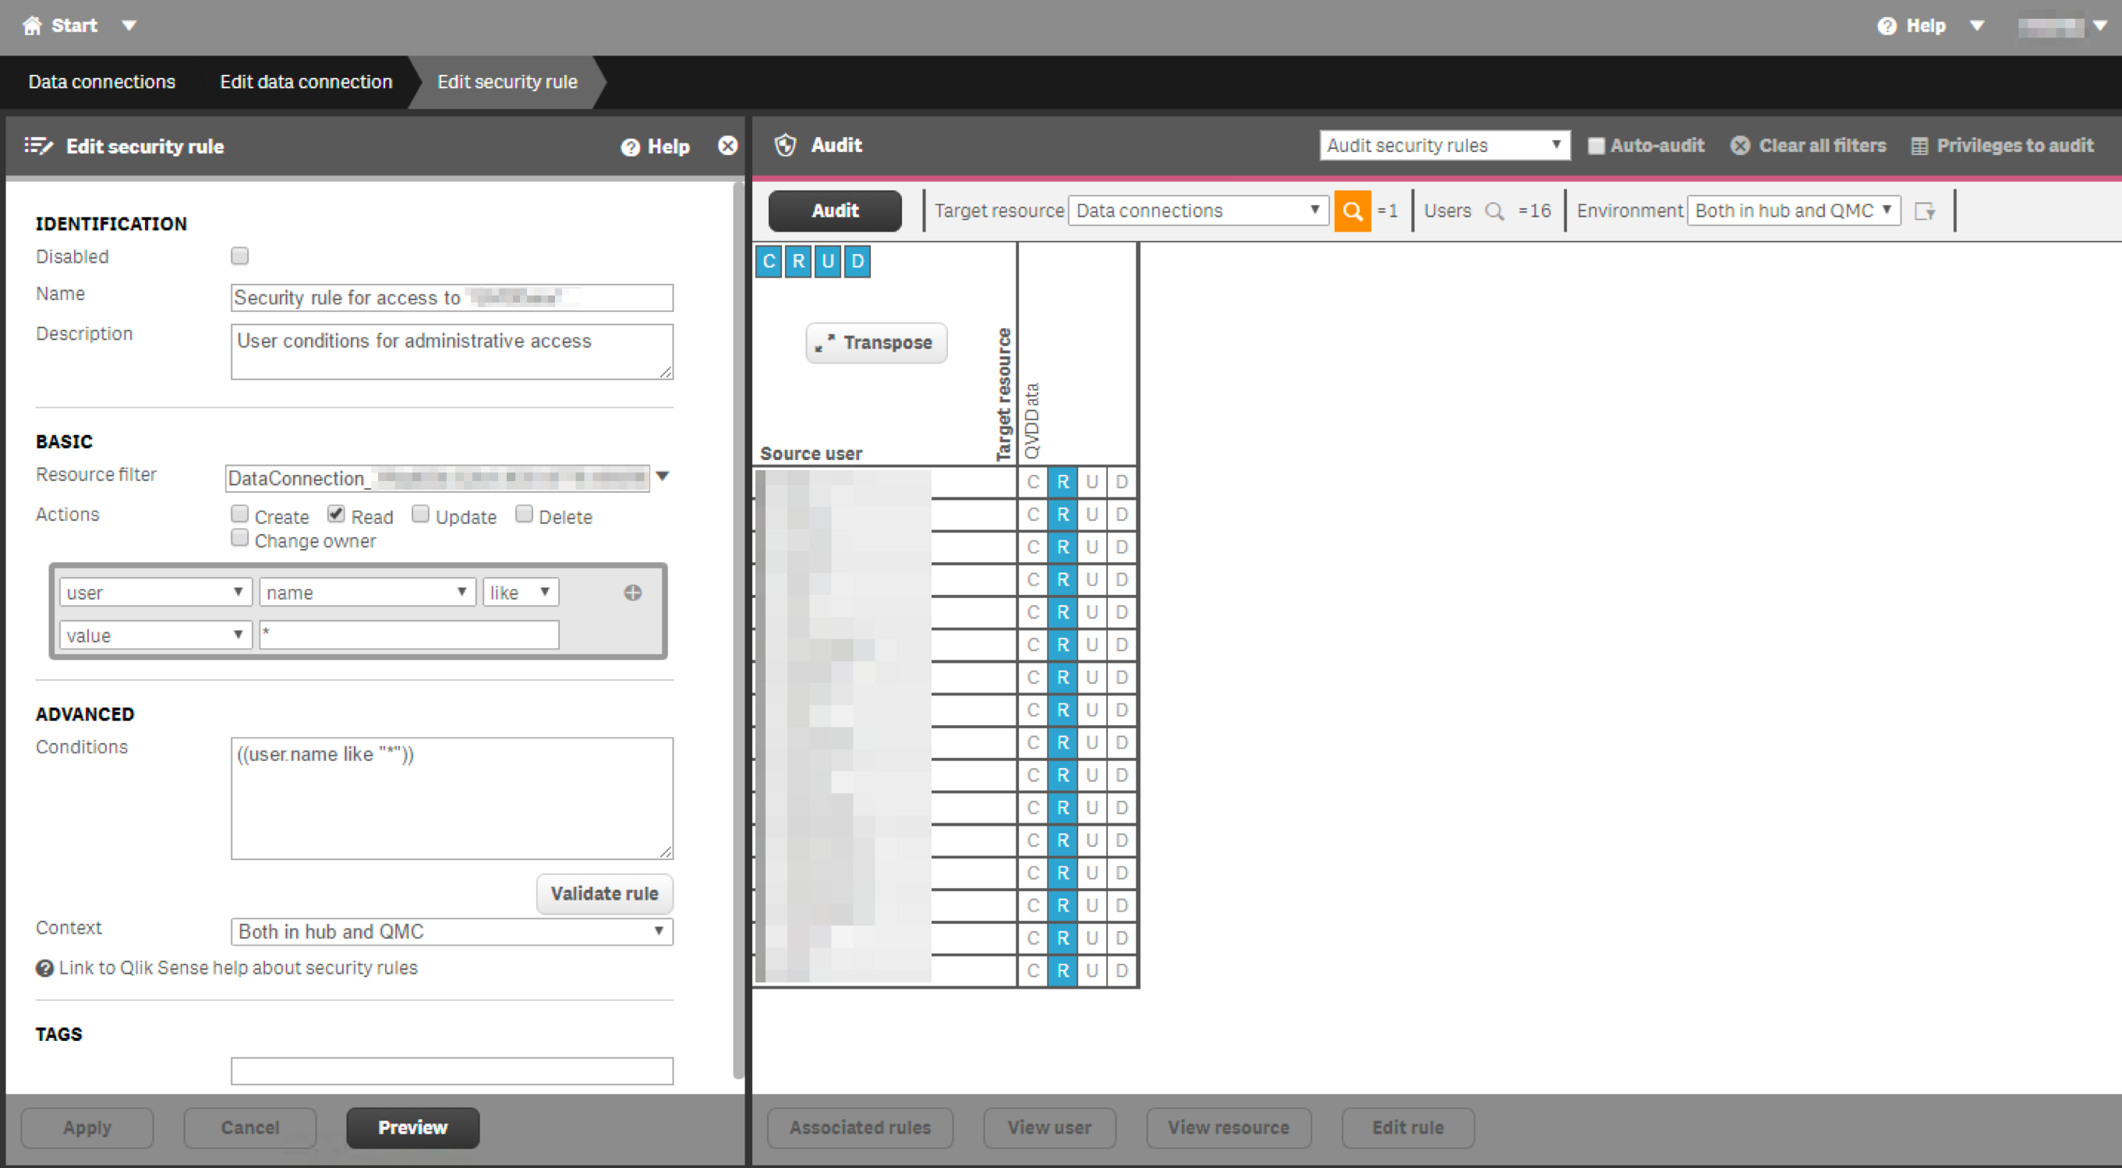Viewport: 2122px width, 1168px height.
Task: Open the value type dropdown
Action: pyautogui.click(x=155, y=635)
